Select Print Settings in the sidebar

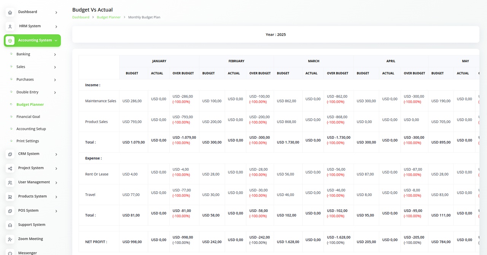point(27,141)
